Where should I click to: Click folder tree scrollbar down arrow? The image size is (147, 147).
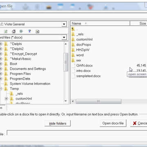66,101
